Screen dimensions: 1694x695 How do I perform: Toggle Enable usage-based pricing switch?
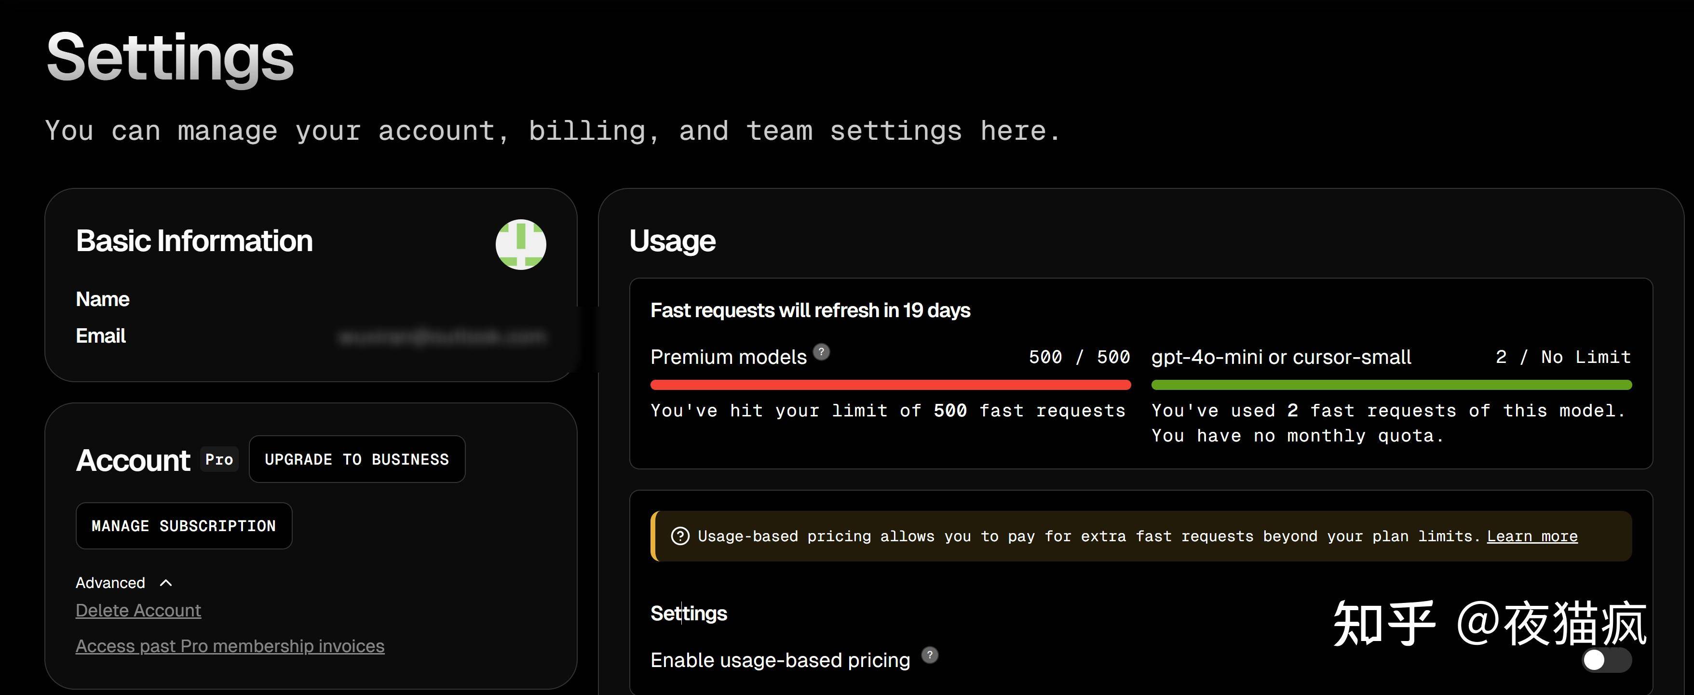coord(1606,659)
